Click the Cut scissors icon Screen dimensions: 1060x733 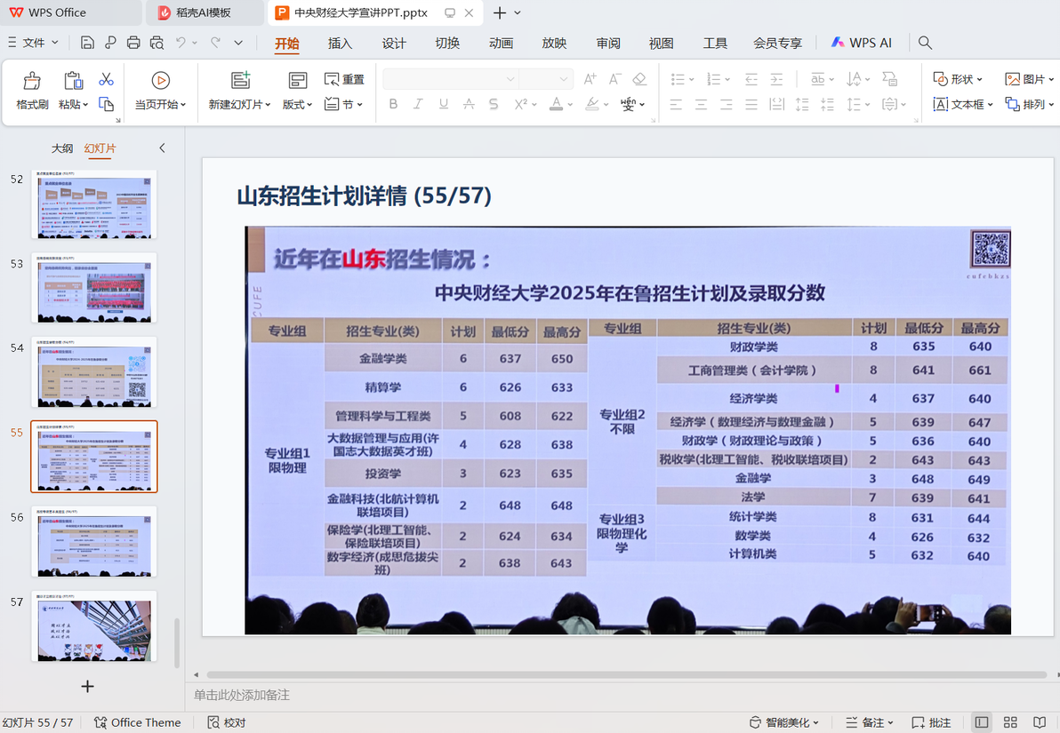coord(106,80)
